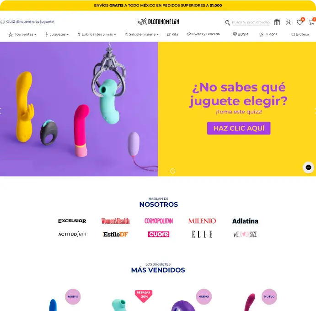Click the HAZ CLIC AQUÍ button
Viewport: 316px width, 311px height.
coord(239,128)
